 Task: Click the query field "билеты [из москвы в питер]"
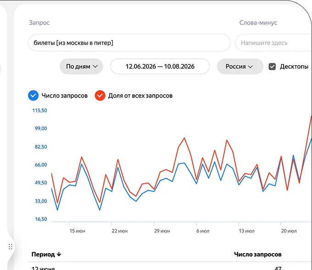(129, 43)
